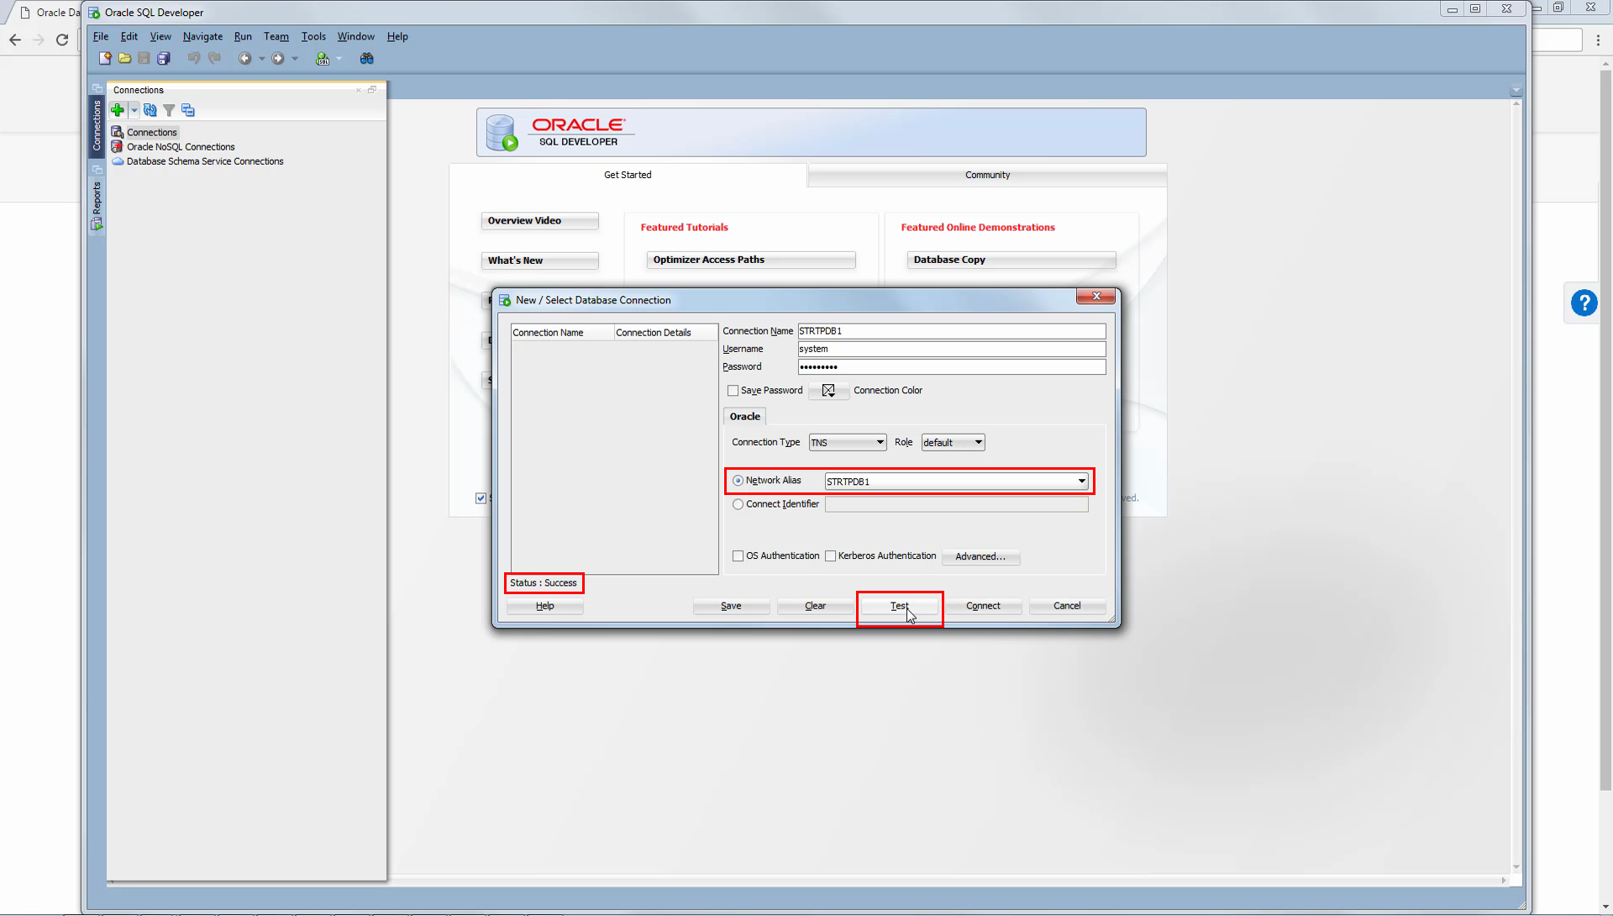
Task: Click the Advanced... button
Action: (980, 556)
